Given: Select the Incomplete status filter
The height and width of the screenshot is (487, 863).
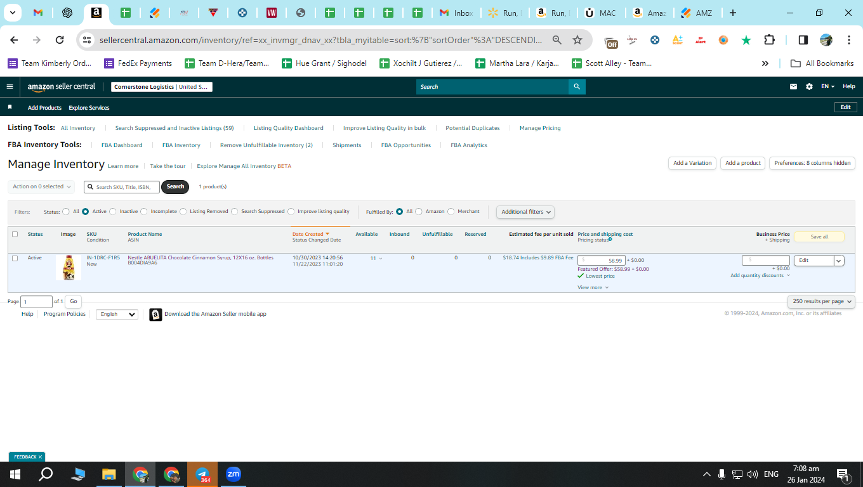Looking at the screenshot, I should (x=144, y=212).
